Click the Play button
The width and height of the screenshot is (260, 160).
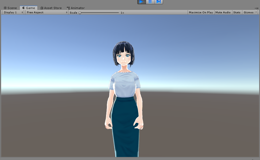pos(142,2)
